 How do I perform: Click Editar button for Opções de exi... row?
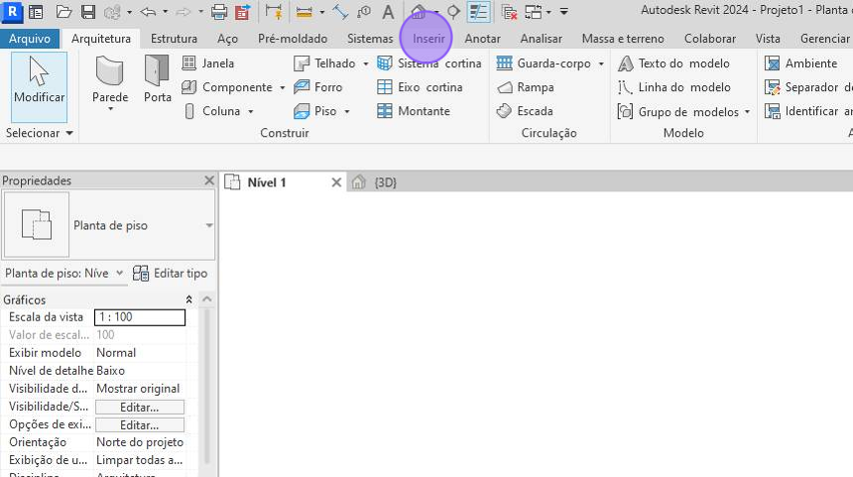coord(140,424)
